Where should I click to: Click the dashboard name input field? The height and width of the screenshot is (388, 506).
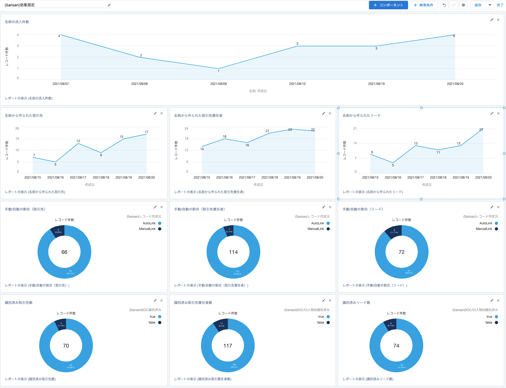(53, 5)
